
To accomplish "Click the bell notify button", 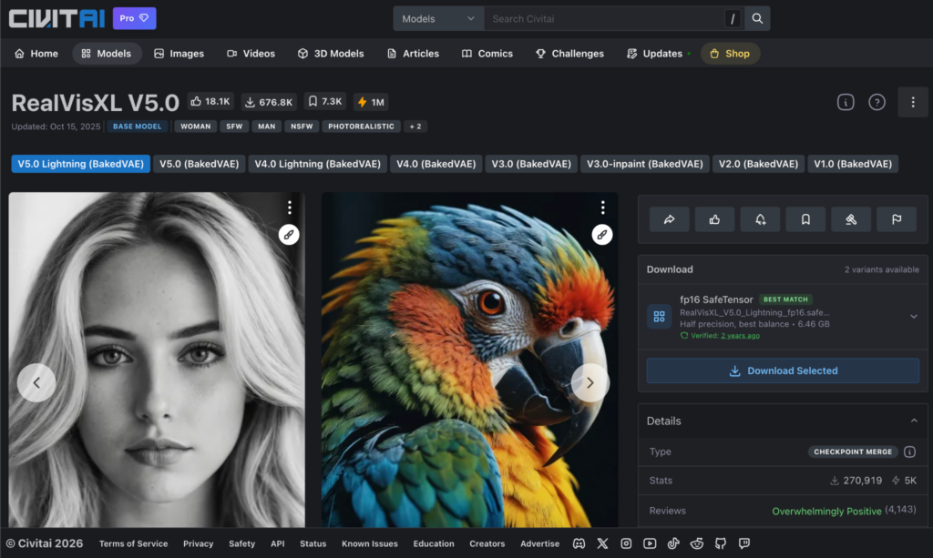I will [x=760, y=219].
